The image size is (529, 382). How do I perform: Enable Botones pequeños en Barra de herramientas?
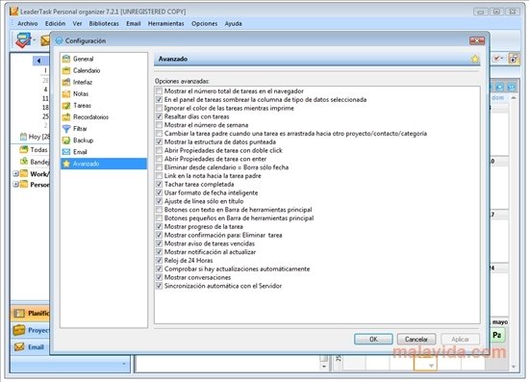(x=159, y=218)
